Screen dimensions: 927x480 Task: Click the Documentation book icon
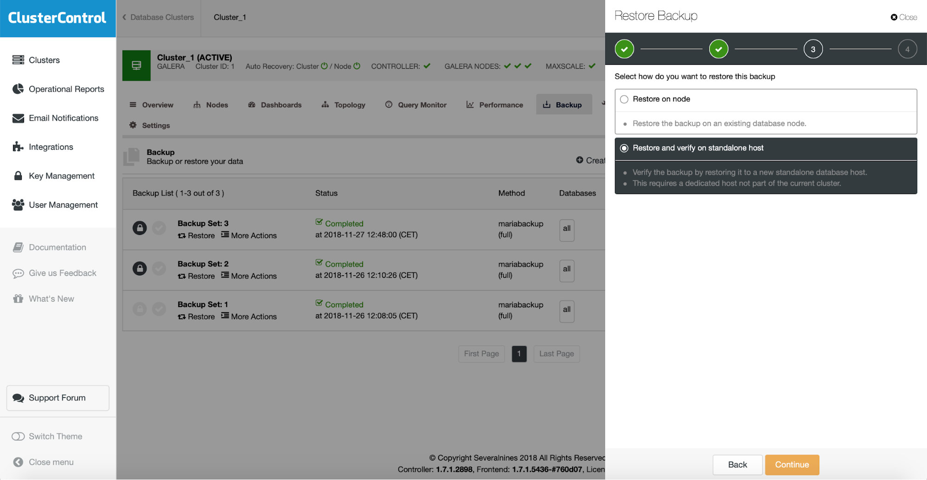(18, 247)
